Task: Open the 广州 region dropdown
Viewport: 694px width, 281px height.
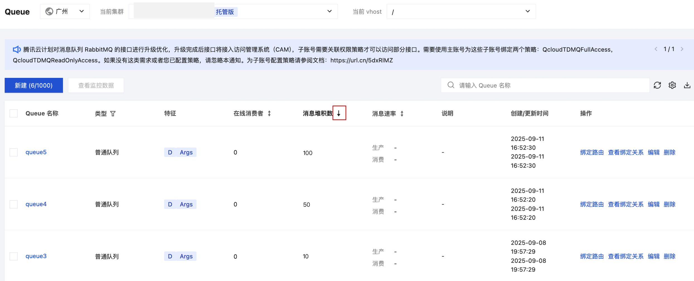Action: click(x=65, y=11)
